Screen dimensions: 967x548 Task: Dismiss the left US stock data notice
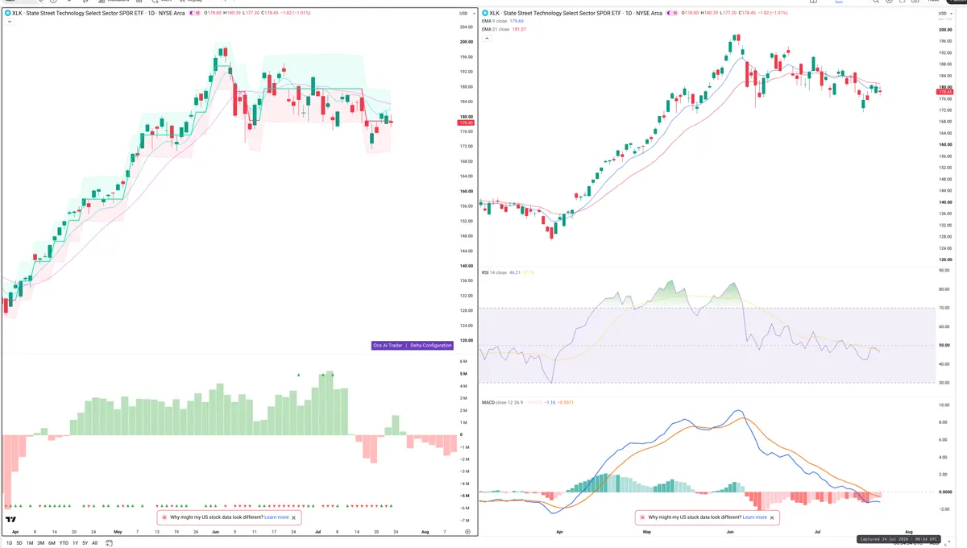point(293,517)
